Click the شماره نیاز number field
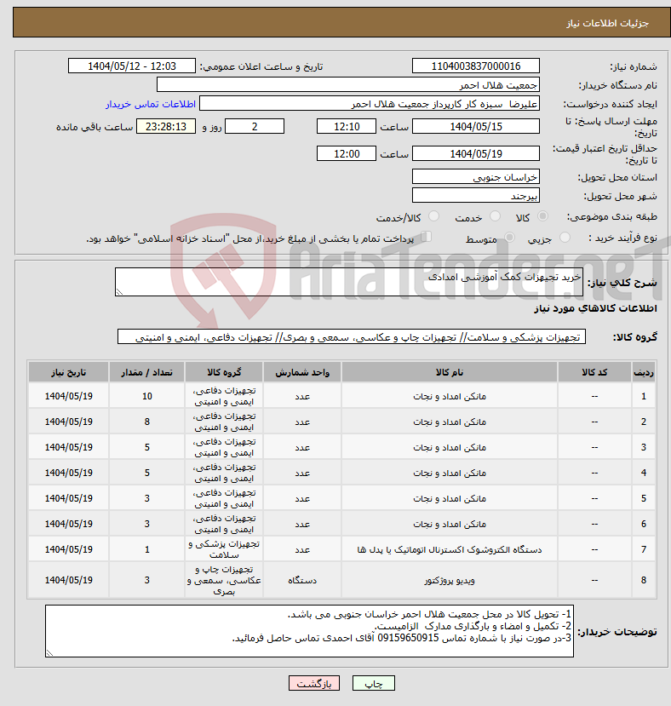The image size is (671, 706). pyautogui.click(x=475, y=66)
